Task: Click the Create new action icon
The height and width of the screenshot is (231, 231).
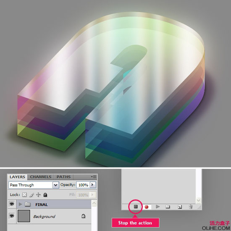Action: (180, 207)
